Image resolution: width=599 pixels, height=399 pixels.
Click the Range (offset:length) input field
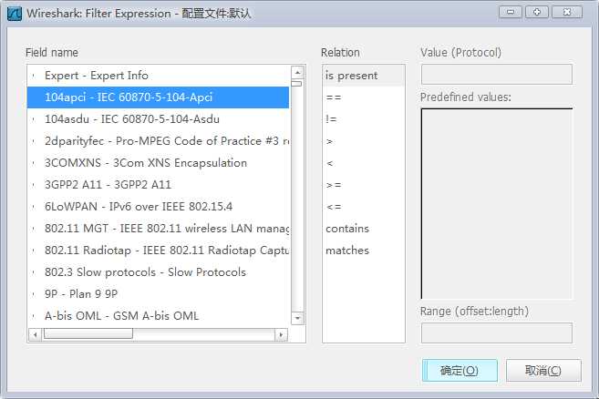tap(497, 332)
